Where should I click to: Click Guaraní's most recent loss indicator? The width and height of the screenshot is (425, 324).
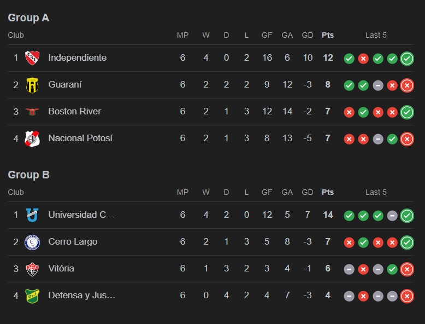[x=406, y=85]
